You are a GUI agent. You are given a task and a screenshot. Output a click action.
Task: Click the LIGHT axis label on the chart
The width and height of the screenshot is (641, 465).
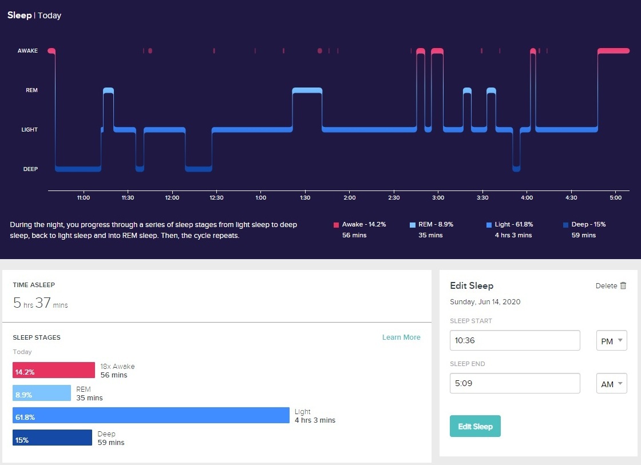[29, 129]
